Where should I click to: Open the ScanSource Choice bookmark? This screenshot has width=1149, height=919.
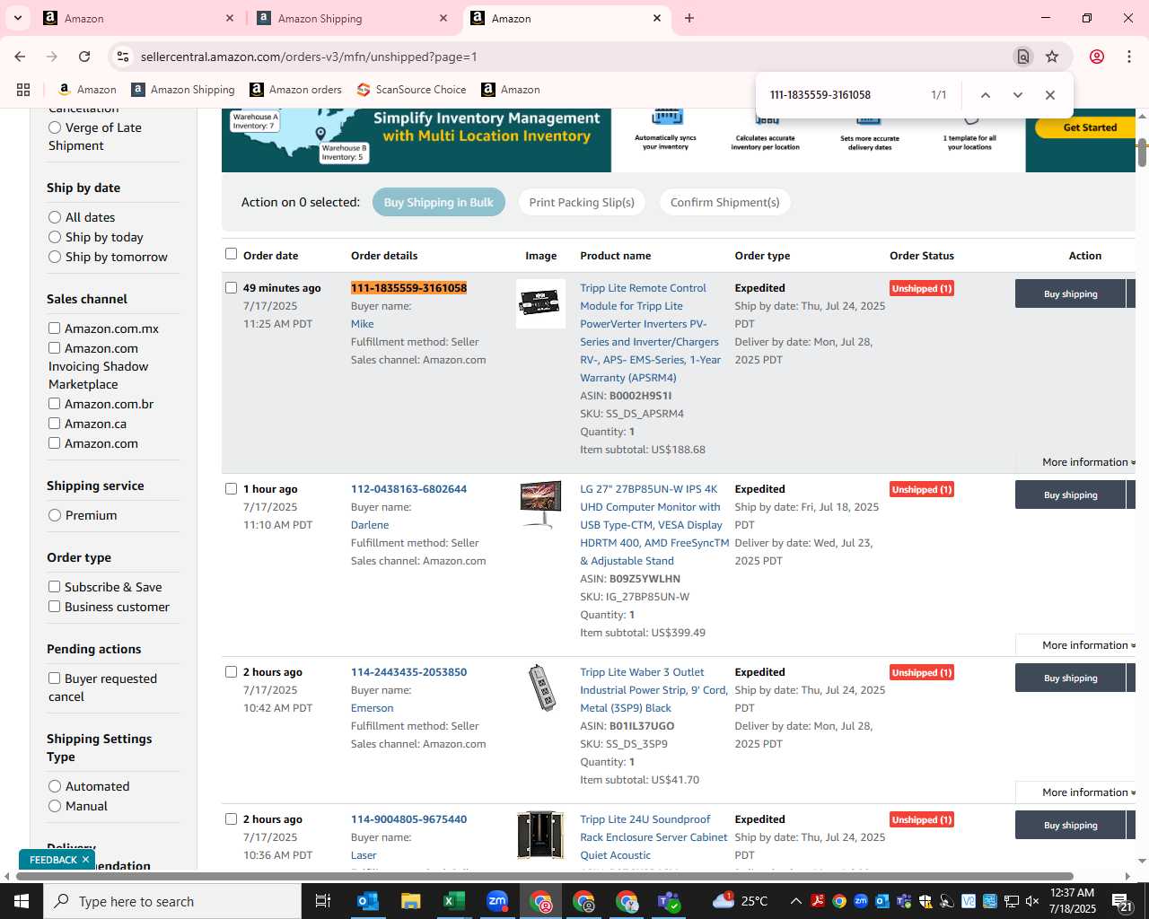(411, 90)
